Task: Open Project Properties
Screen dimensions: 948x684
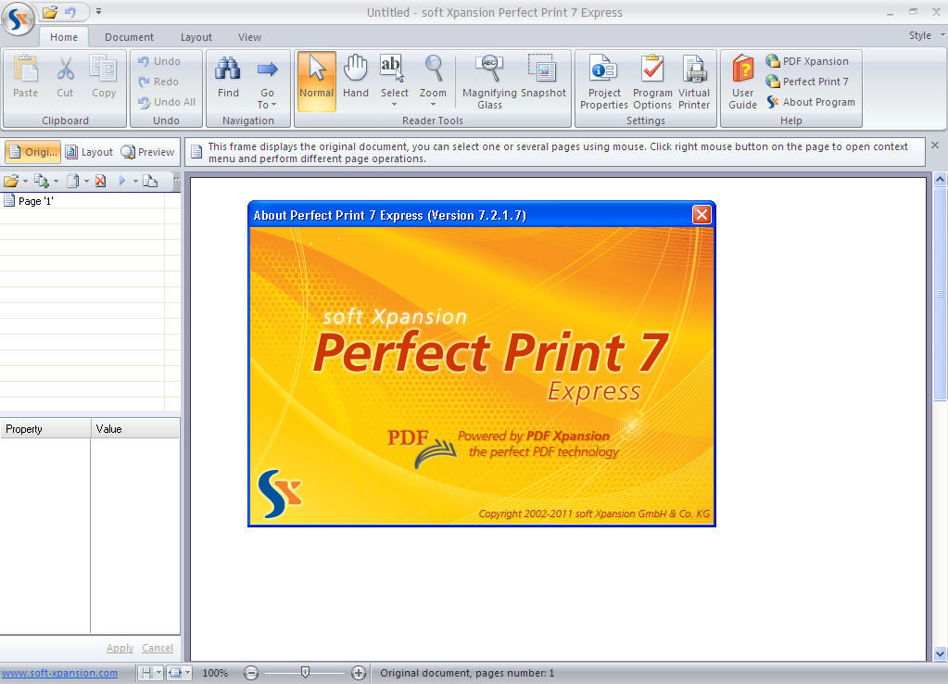Action: (x=603, y=82)
